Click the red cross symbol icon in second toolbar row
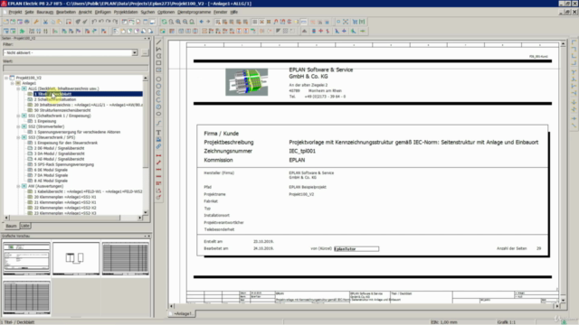Image resolution: width=579 pixels, height=325 pixels. click(x=320, y=32)
